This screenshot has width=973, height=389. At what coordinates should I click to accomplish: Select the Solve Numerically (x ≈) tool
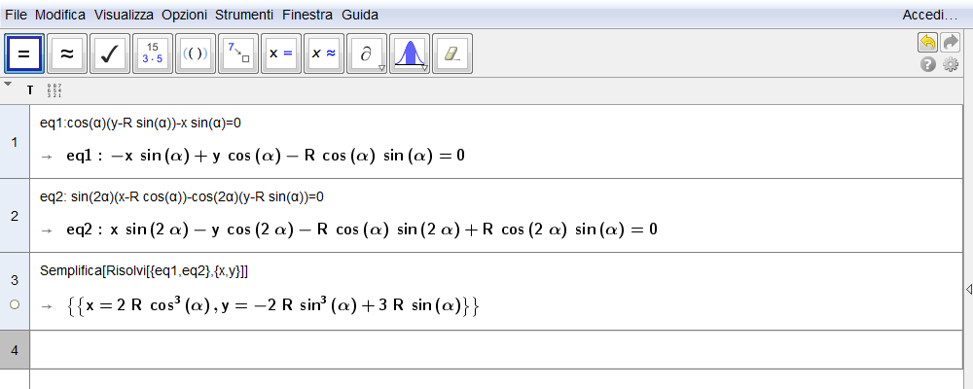[324, 53]
